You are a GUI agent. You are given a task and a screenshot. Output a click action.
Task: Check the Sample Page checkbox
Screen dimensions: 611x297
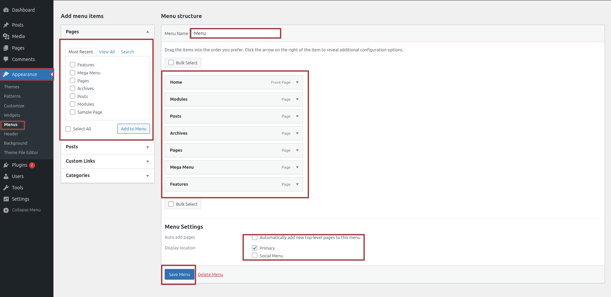tap(72, 112)
